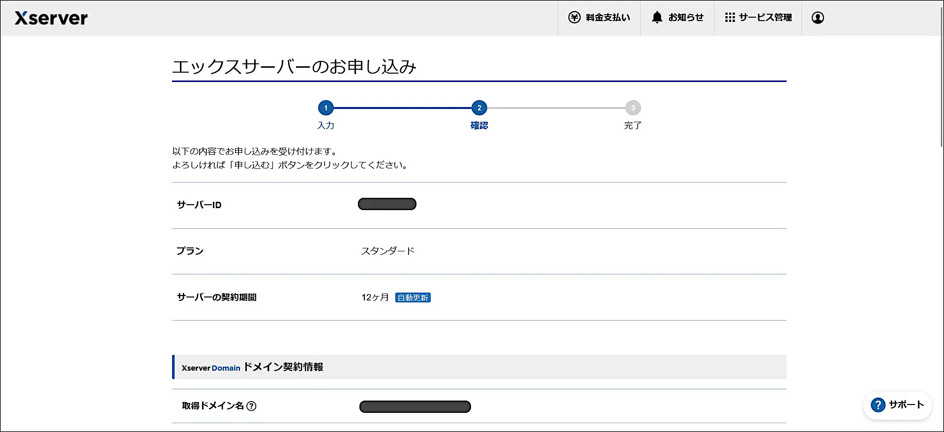Click the blue question mark in サポート
Viewport: 944px width, 432px height.
878,405
